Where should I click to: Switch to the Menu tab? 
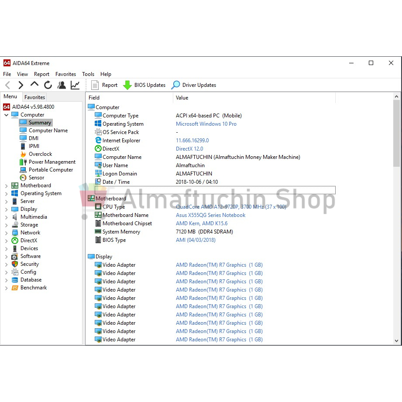pos(10,96)
